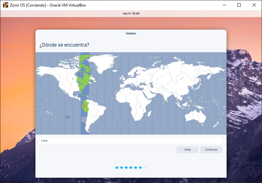This screenshot has height=183, width=262.
Task: Click the Instalar window title bar
Action: (131, 33)
